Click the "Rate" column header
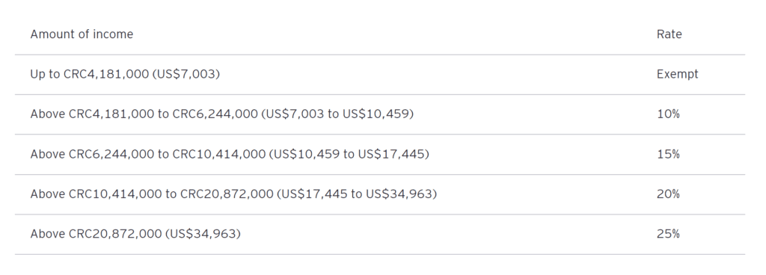 point(670,34)
